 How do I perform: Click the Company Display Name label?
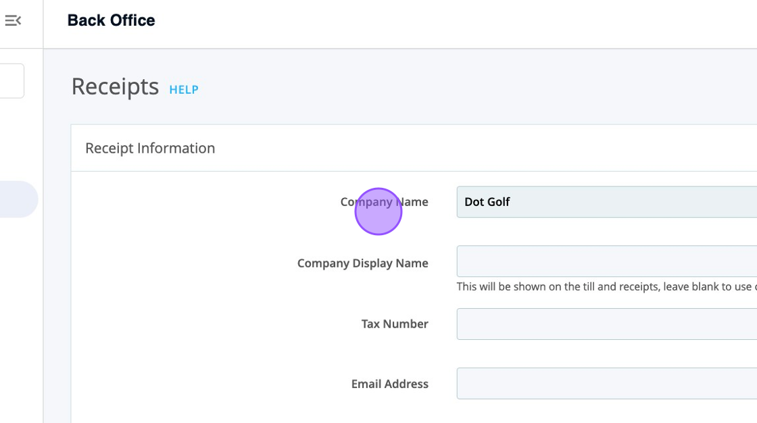coord(362,263)
